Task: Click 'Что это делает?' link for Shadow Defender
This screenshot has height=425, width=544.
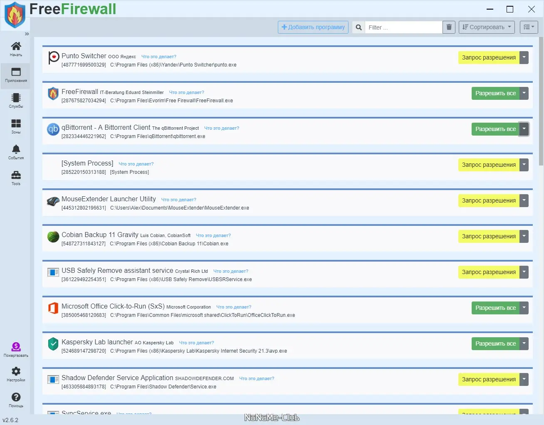Action: pos(257,379)
